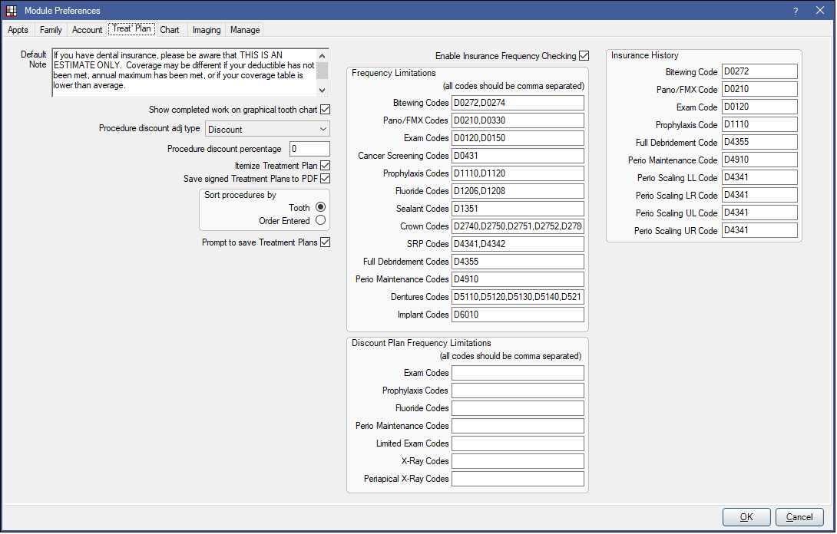Click the Insurance History Bitewing Code field
837x534 pixels.
click(x=759, y=71)
